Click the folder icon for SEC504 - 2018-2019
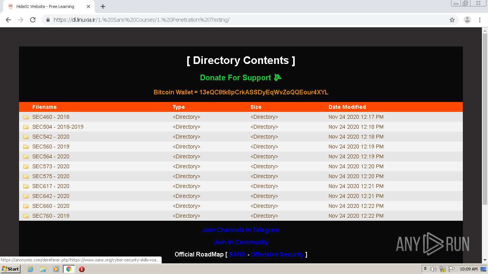488x274 pixels. pos(26,127)
